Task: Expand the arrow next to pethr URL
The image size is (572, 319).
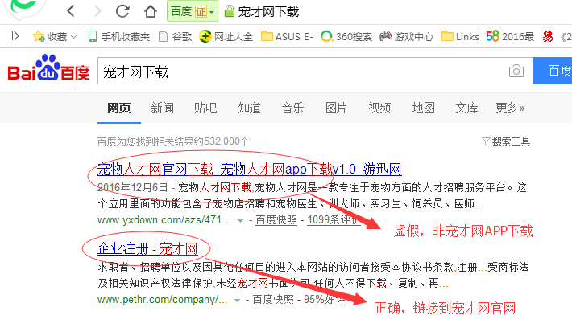Action: pos(237,300)
